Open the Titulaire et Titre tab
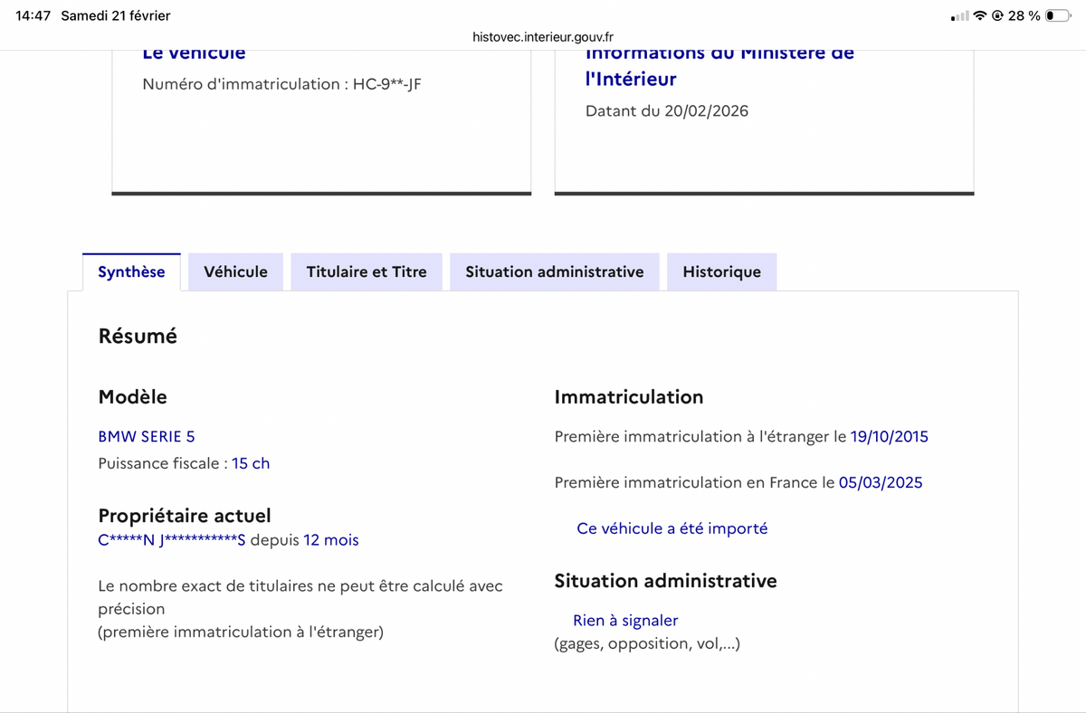Viewport: 1086px width, 713px height. click(x=367, y=271)
